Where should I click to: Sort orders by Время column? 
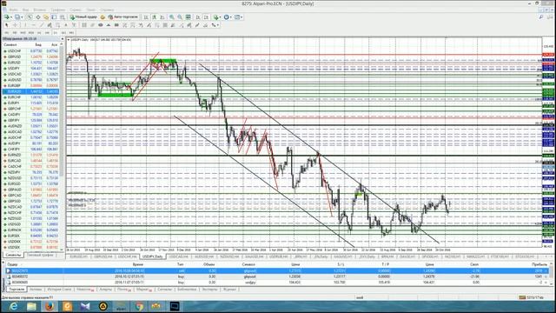138,264
